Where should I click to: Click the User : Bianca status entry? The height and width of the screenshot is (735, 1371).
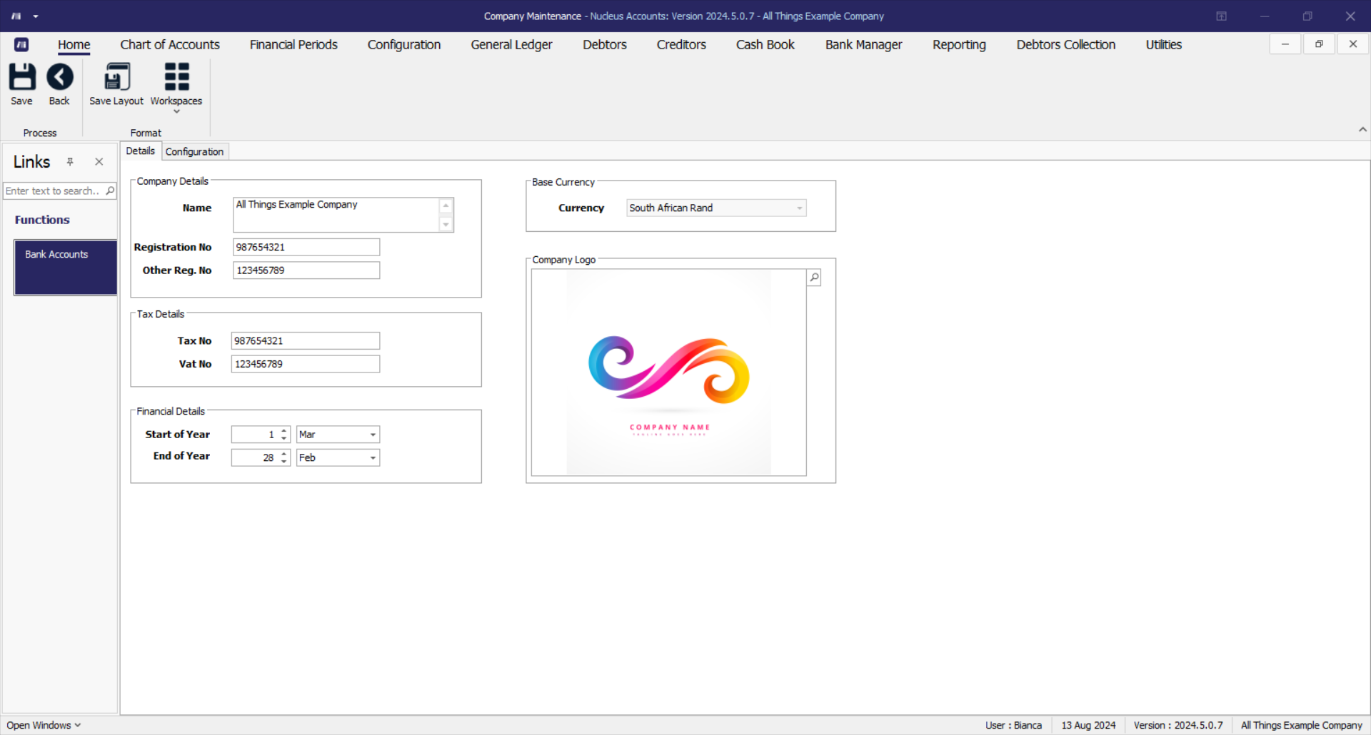(x=1013, y=725)
